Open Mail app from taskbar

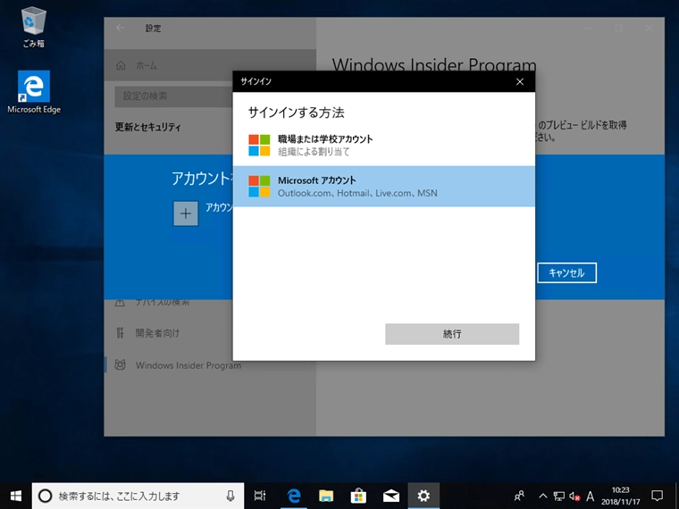point(391,496)
